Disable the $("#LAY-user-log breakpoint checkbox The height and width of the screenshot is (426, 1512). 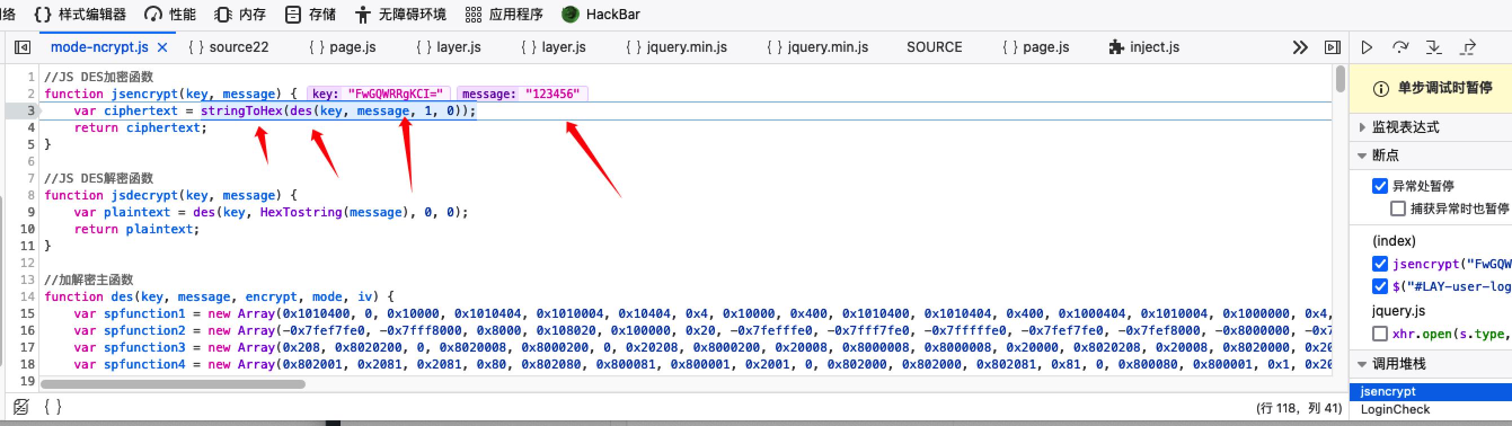[x=1380, y=286]
